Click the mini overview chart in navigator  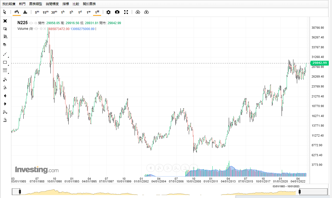click(160, 192)
